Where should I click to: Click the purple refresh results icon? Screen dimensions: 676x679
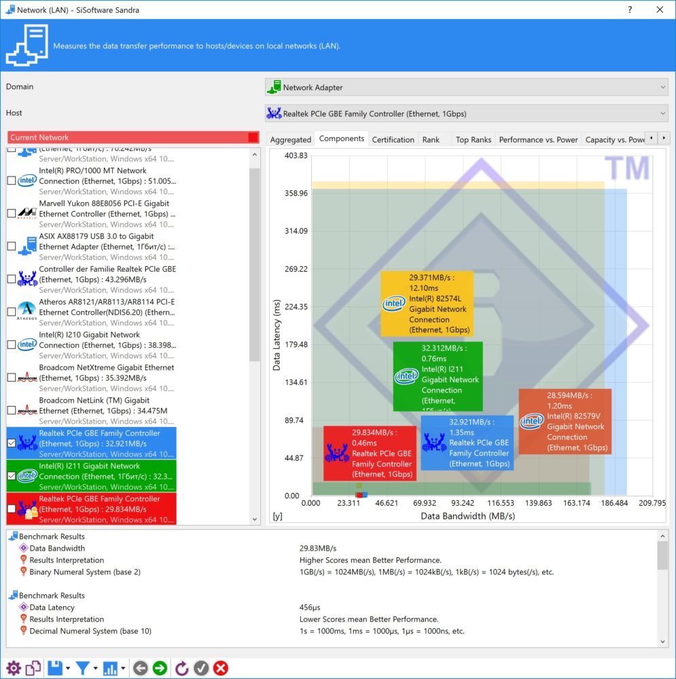click(x=181, y=668)
